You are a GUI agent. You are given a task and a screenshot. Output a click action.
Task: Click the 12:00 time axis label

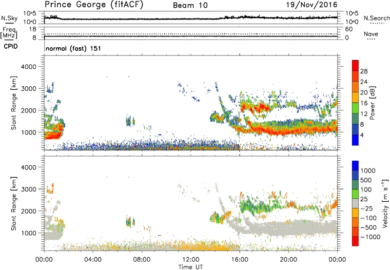pos(191,260)
